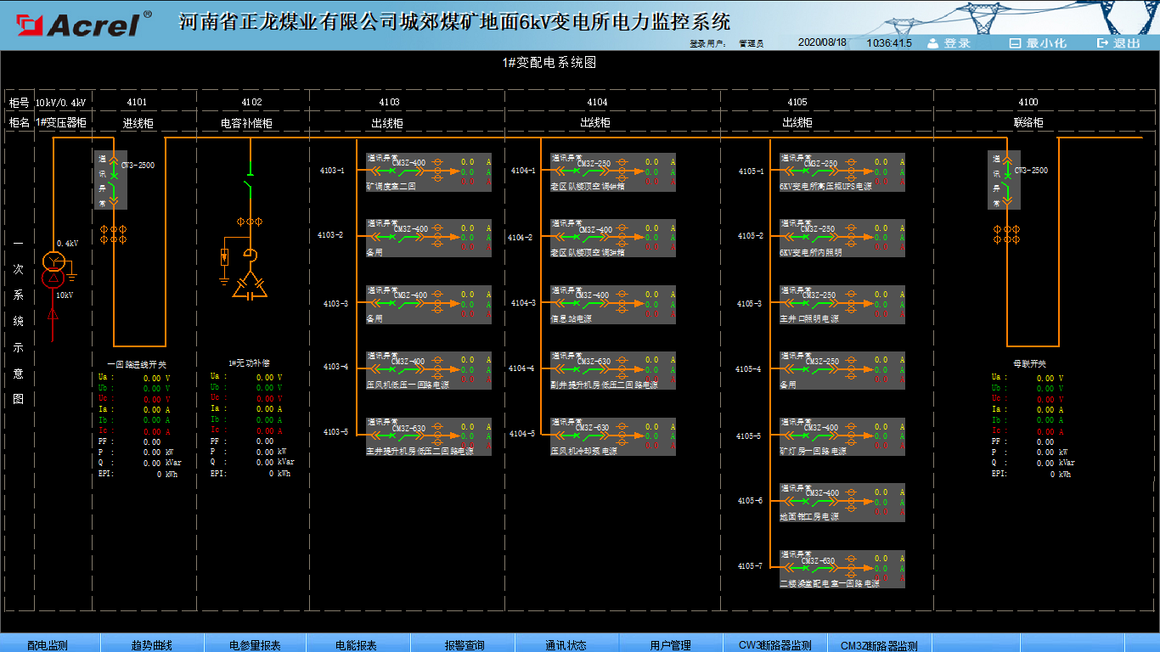1160x652 pixels.
Task: Click the 联络柜 cabinet name header
Action: pos(1028,123)
